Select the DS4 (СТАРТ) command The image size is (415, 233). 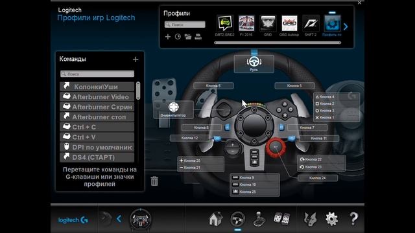click(x=97, y=157)
